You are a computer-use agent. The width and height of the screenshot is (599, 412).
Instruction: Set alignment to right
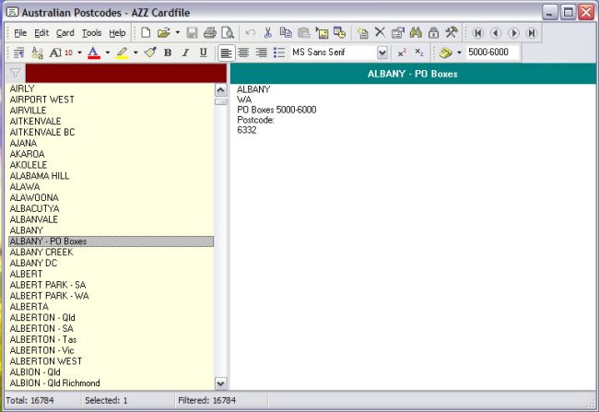click(x=262, y=53)
